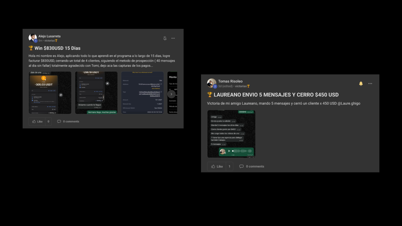Screen dimensions: 402x226
Task: Click Alejo Lusarreta's profile avatar
Action: coord(33,38)
